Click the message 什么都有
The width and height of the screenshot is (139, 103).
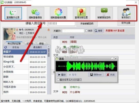[x=75, y=92]
